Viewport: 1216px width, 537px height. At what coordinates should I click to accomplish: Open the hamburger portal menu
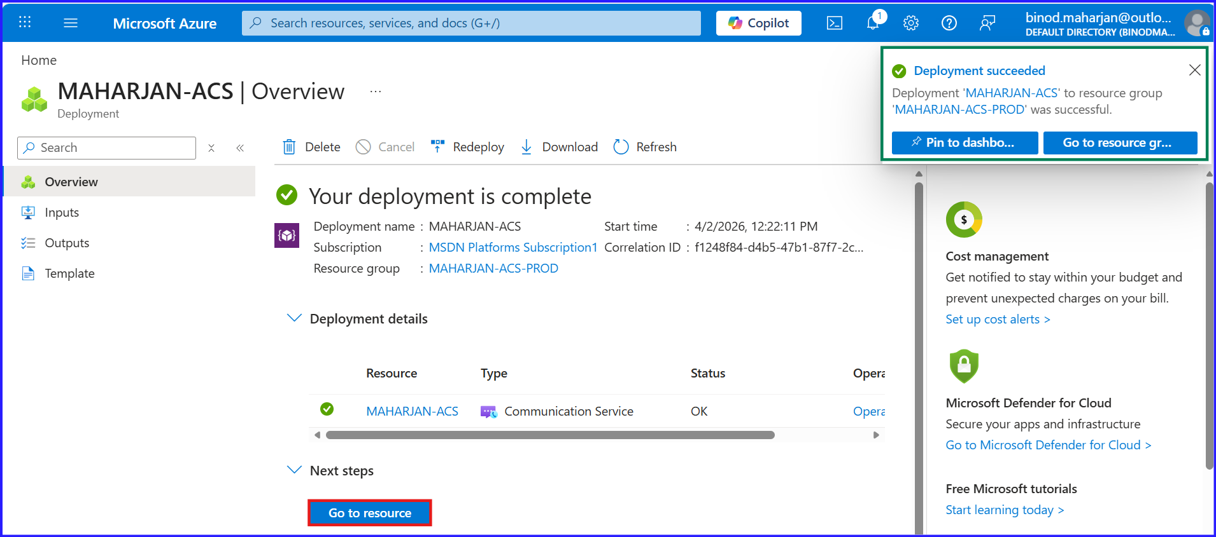pos(71,23)
